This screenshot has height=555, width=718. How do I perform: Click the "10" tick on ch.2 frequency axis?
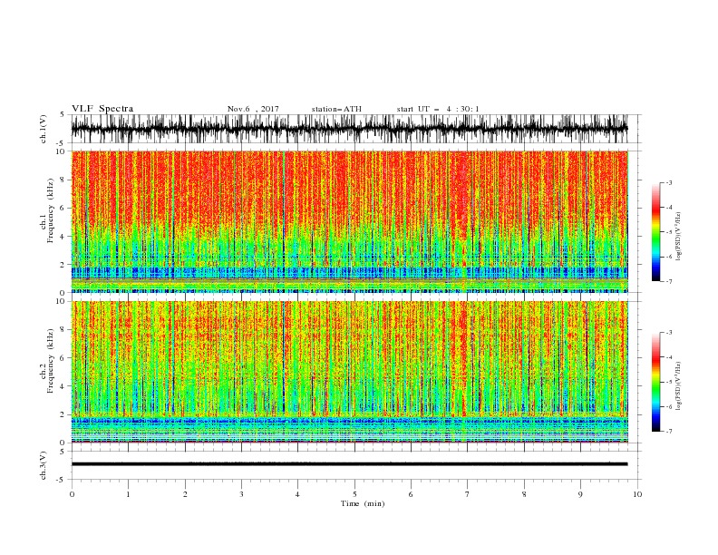63,301
